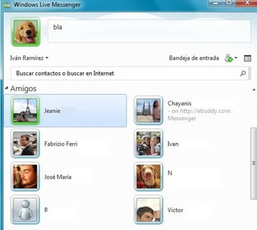The height and width of the screenshot is (230, 257).
Task: Select contact Fabrizio Ferri
Action: (x=60, y=144)
